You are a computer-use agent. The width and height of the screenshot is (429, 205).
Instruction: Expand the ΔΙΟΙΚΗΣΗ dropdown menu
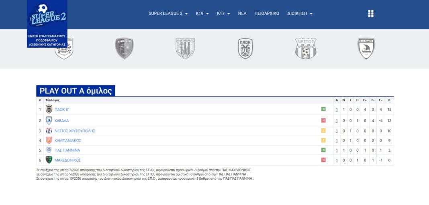300,13
